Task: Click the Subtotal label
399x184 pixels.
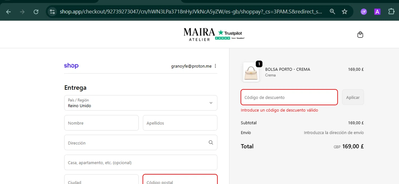Action: click(x=249, y=123)
